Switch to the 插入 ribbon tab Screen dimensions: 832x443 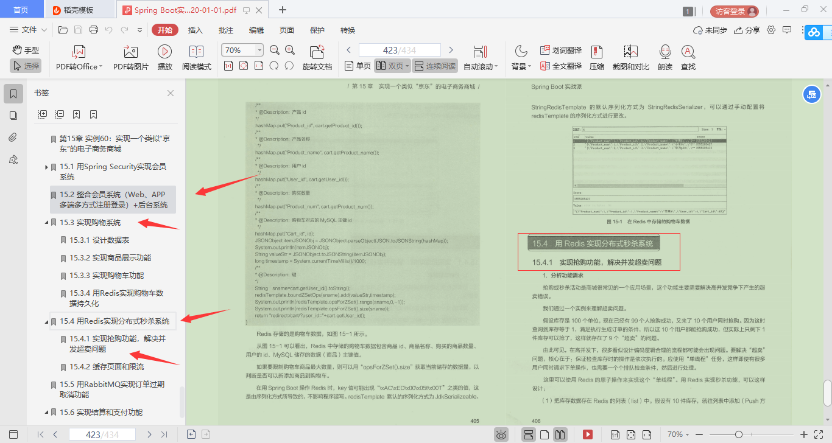(x=196, y=30)
